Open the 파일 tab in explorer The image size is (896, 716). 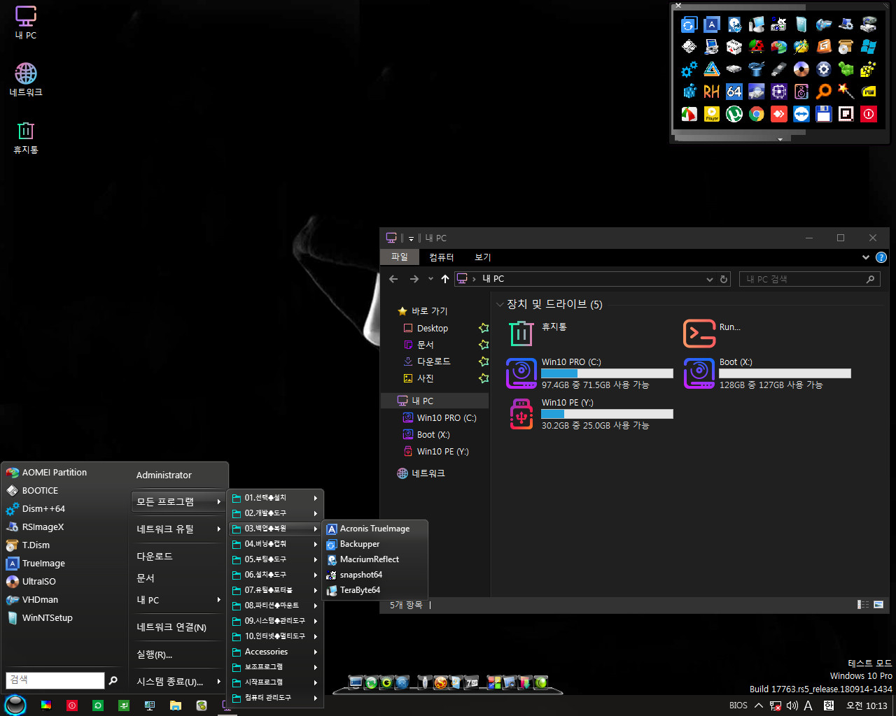pyautogui.click(x=400, y=257)
